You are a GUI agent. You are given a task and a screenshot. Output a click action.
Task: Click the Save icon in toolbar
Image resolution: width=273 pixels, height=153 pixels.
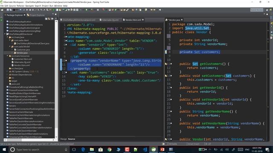tap(8, 10)
